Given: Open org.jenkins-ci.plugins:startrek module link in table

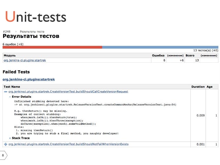Looking at the screenshot, I should [24, 60].
